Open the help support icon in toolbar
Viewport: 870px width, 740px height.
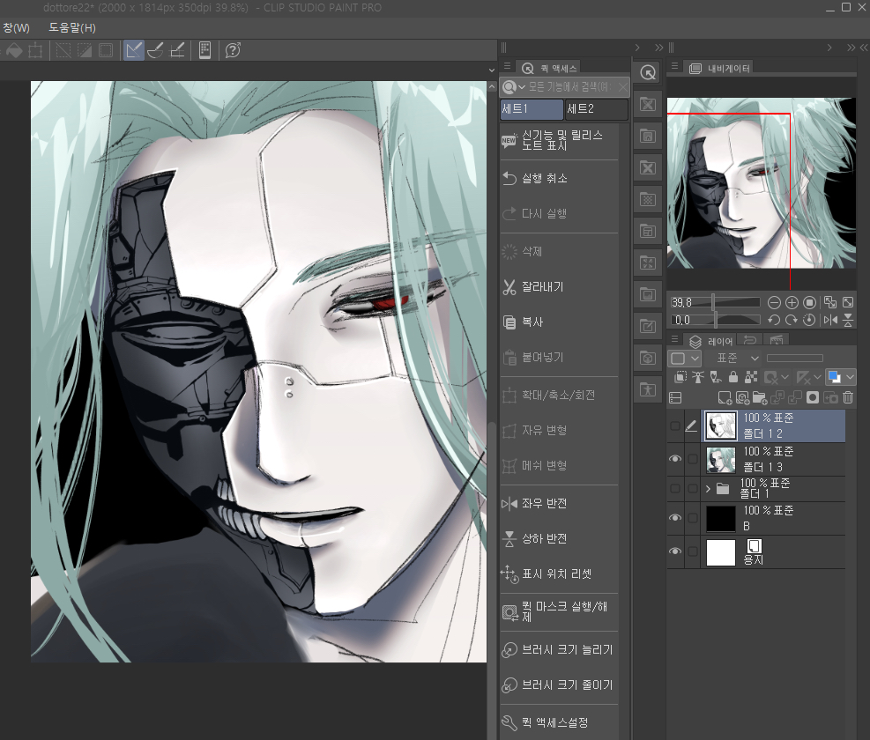(233, 50)
